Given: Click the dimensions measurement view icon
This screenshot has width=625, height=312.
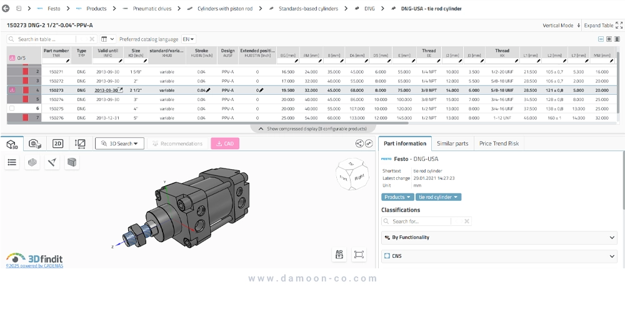Looking at the screenshot, I should tap(80, 144).
